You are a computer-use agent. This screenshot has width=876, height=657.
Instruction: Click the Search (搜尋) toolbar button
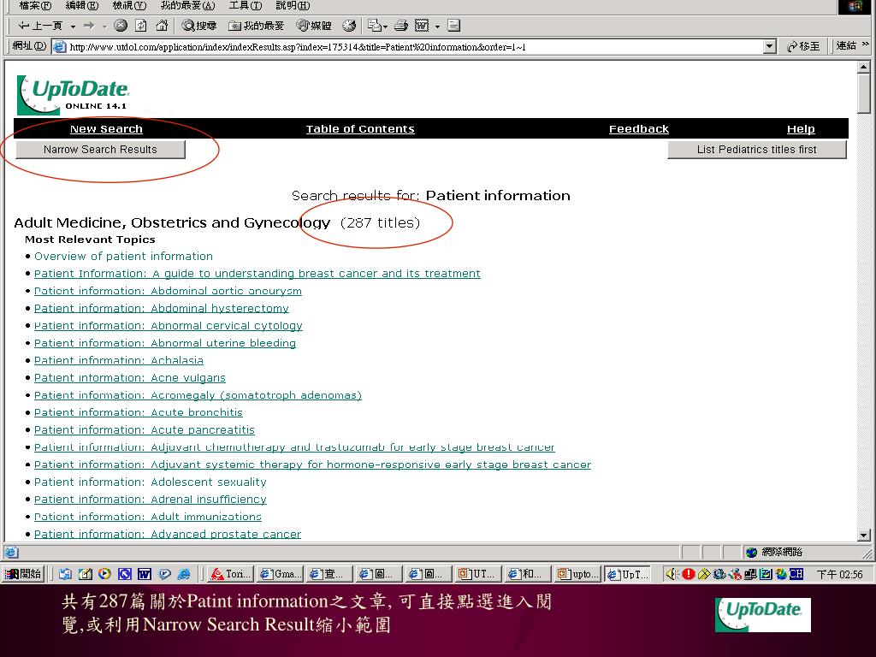point(199,26)
